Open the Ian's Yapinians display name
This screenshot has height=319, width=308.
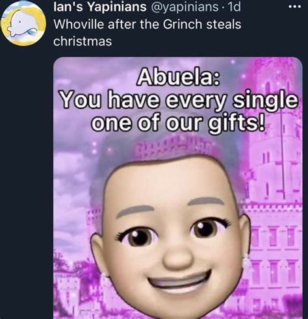[x=100, y=6]
